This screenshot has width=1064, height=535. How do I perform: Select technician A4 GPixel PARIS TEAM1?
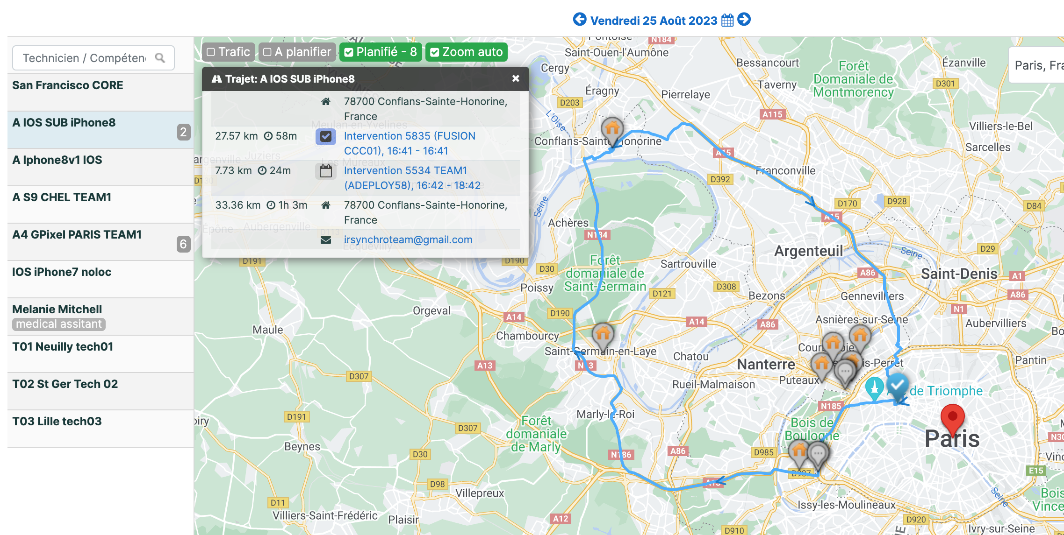pos(101,242)
